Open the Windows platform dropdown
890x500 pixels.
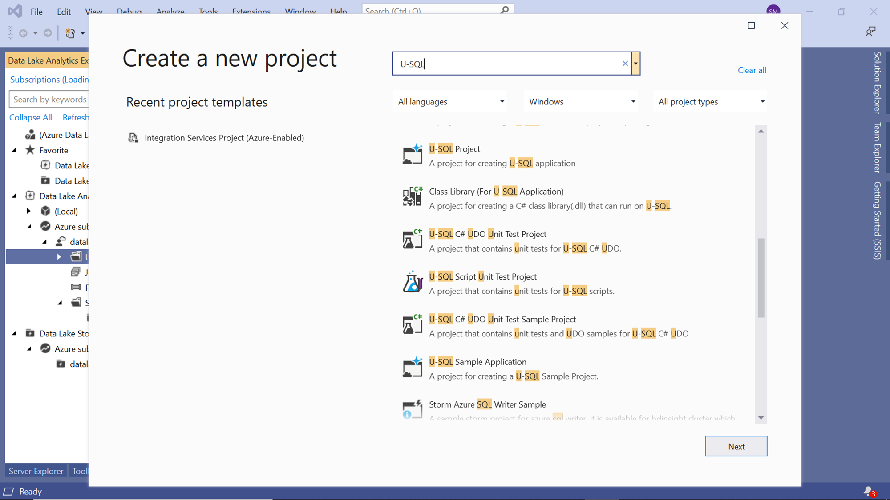(581, 102)
